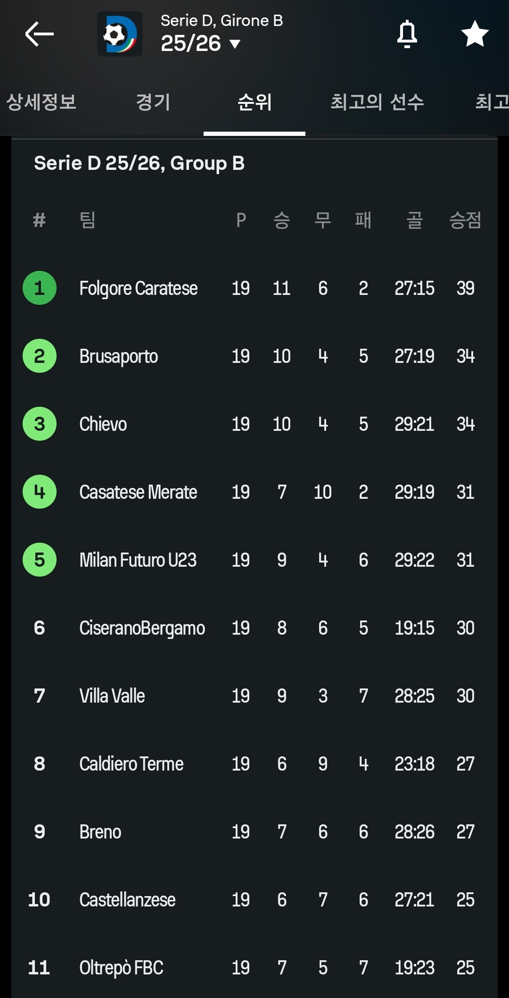
Task: Open the 최고의 선수 tab
Action: point(377,102)
